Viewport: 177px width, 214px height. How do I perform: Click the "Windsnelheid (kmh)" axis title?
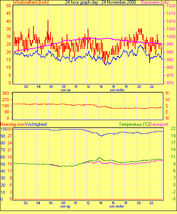click(x=31, y=2)
